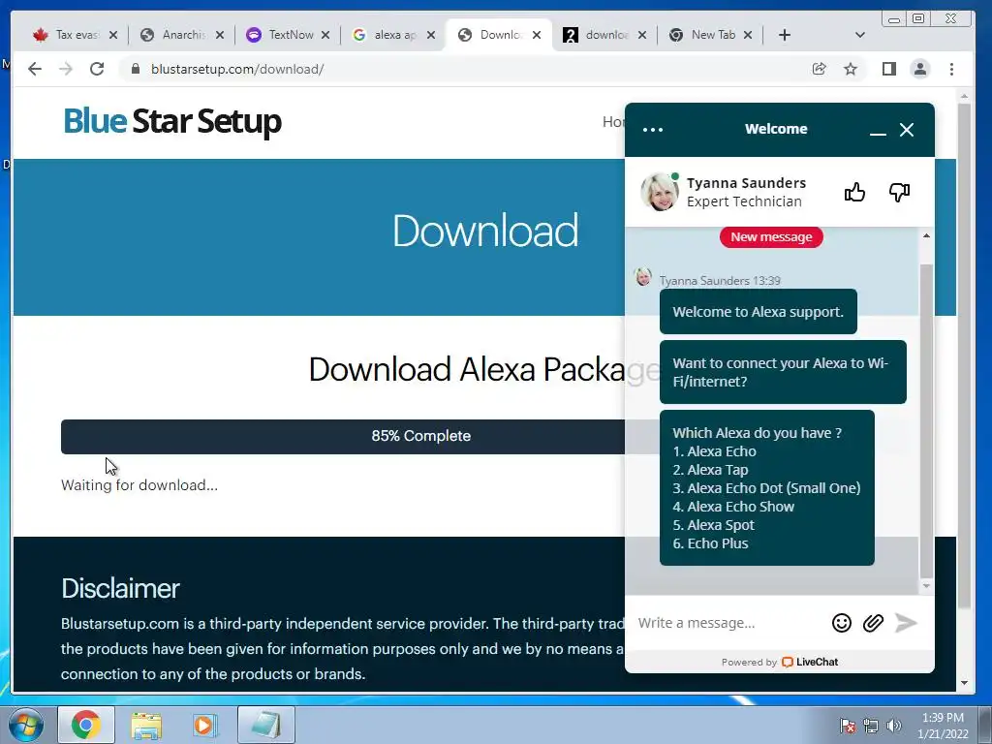Close the New Tab tab
Screen dimensions: 992x744
(748, 35)
